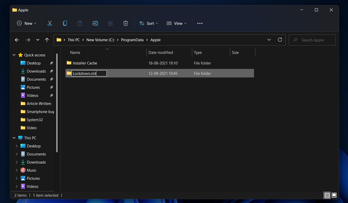The height and width of the screenshot is (203, 348).
Task: Go up one folder level
Action: pyautogui.click(x=47, y=40)
